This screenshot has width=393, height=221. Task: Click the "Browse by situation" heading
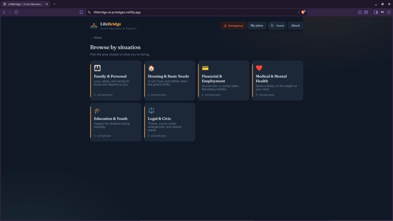tap(115, 47)
